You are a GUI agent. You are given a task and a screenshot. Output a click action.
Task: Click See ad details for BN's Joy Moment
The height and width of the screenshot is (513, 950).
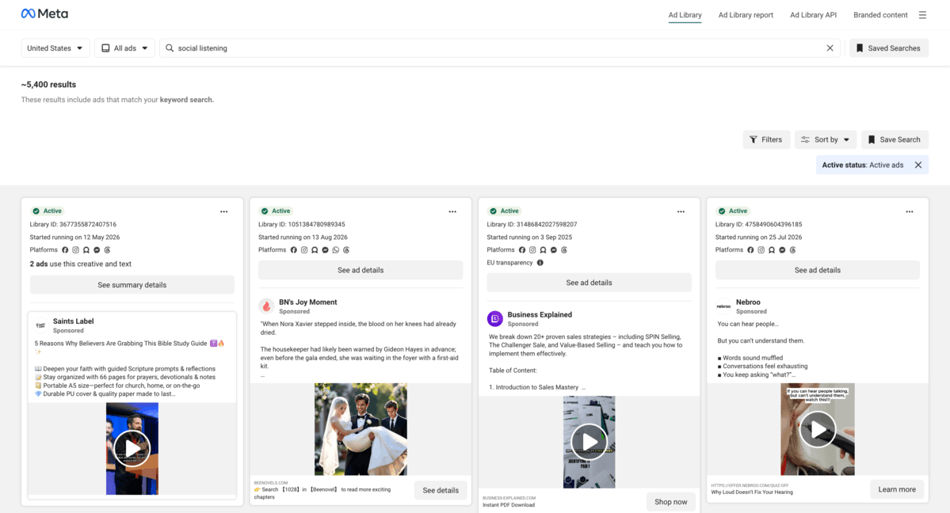(x=361, y=270)
